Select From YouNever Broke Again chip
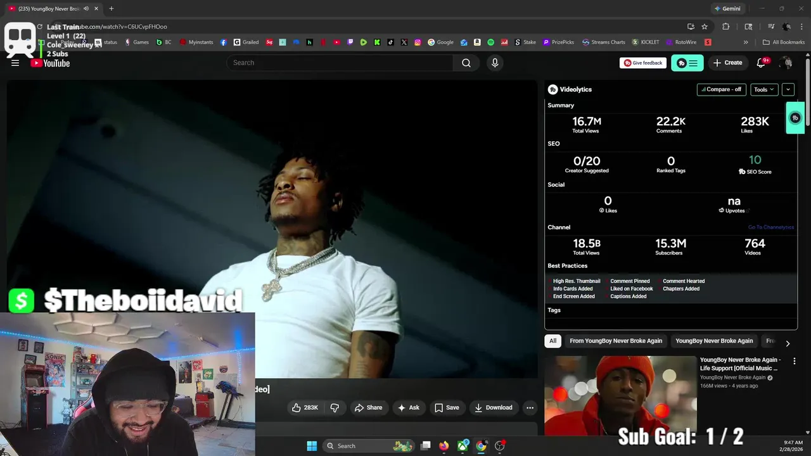 tap(616, 341)
